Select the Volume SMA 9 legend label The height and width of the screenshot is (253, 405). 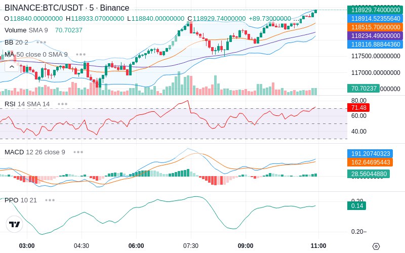point(26,30)
